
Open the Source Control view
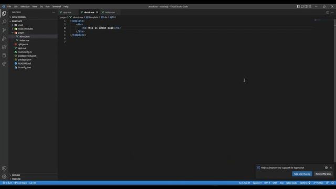tap(4, 30)
